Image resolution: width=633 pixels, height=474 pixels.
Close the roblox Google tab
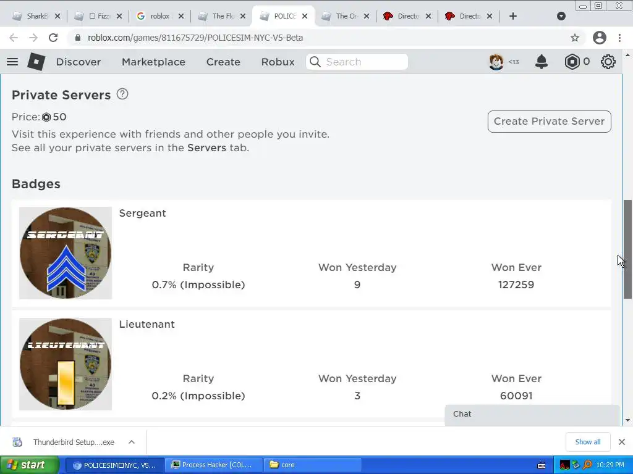181,16
